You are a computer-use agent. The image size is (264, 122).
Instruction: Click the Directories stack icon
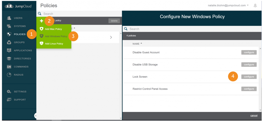point(9,59)
